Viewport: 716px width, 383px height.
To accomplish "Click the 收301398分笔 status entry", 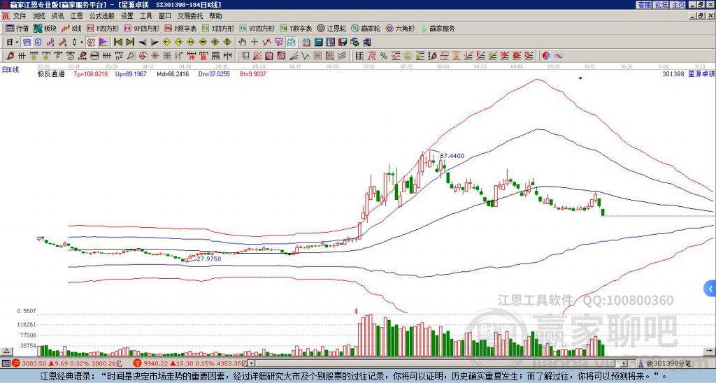I will pos(664,363).
